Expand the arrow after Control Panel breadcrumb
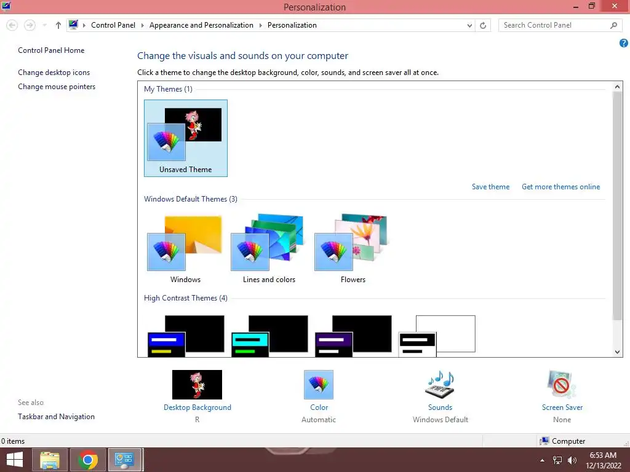 142,25
